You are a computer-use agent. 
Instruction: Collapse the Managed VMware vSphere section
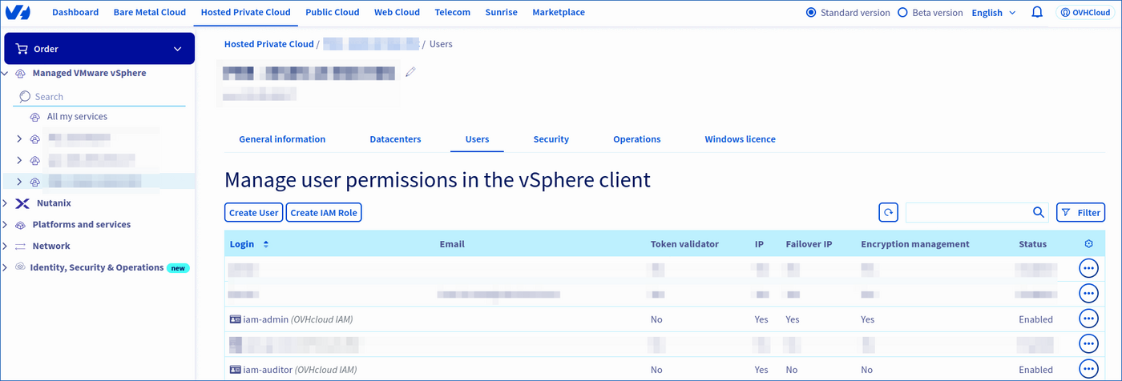coord(5,73)
